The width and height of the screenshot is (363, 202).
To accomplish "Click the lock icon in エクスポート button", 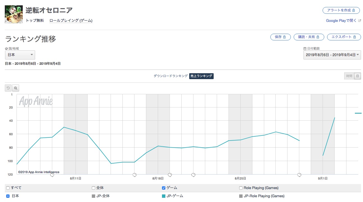I will pos(355,37).
